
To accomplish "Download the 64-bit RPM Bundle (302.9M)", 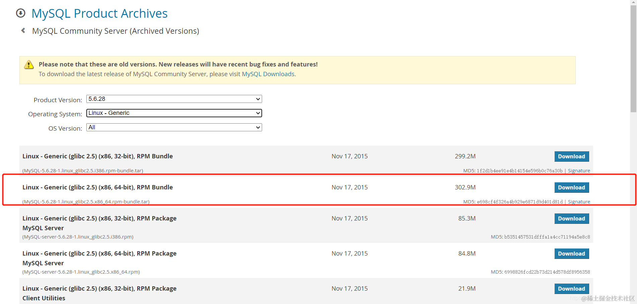I will tap(571, 187).
